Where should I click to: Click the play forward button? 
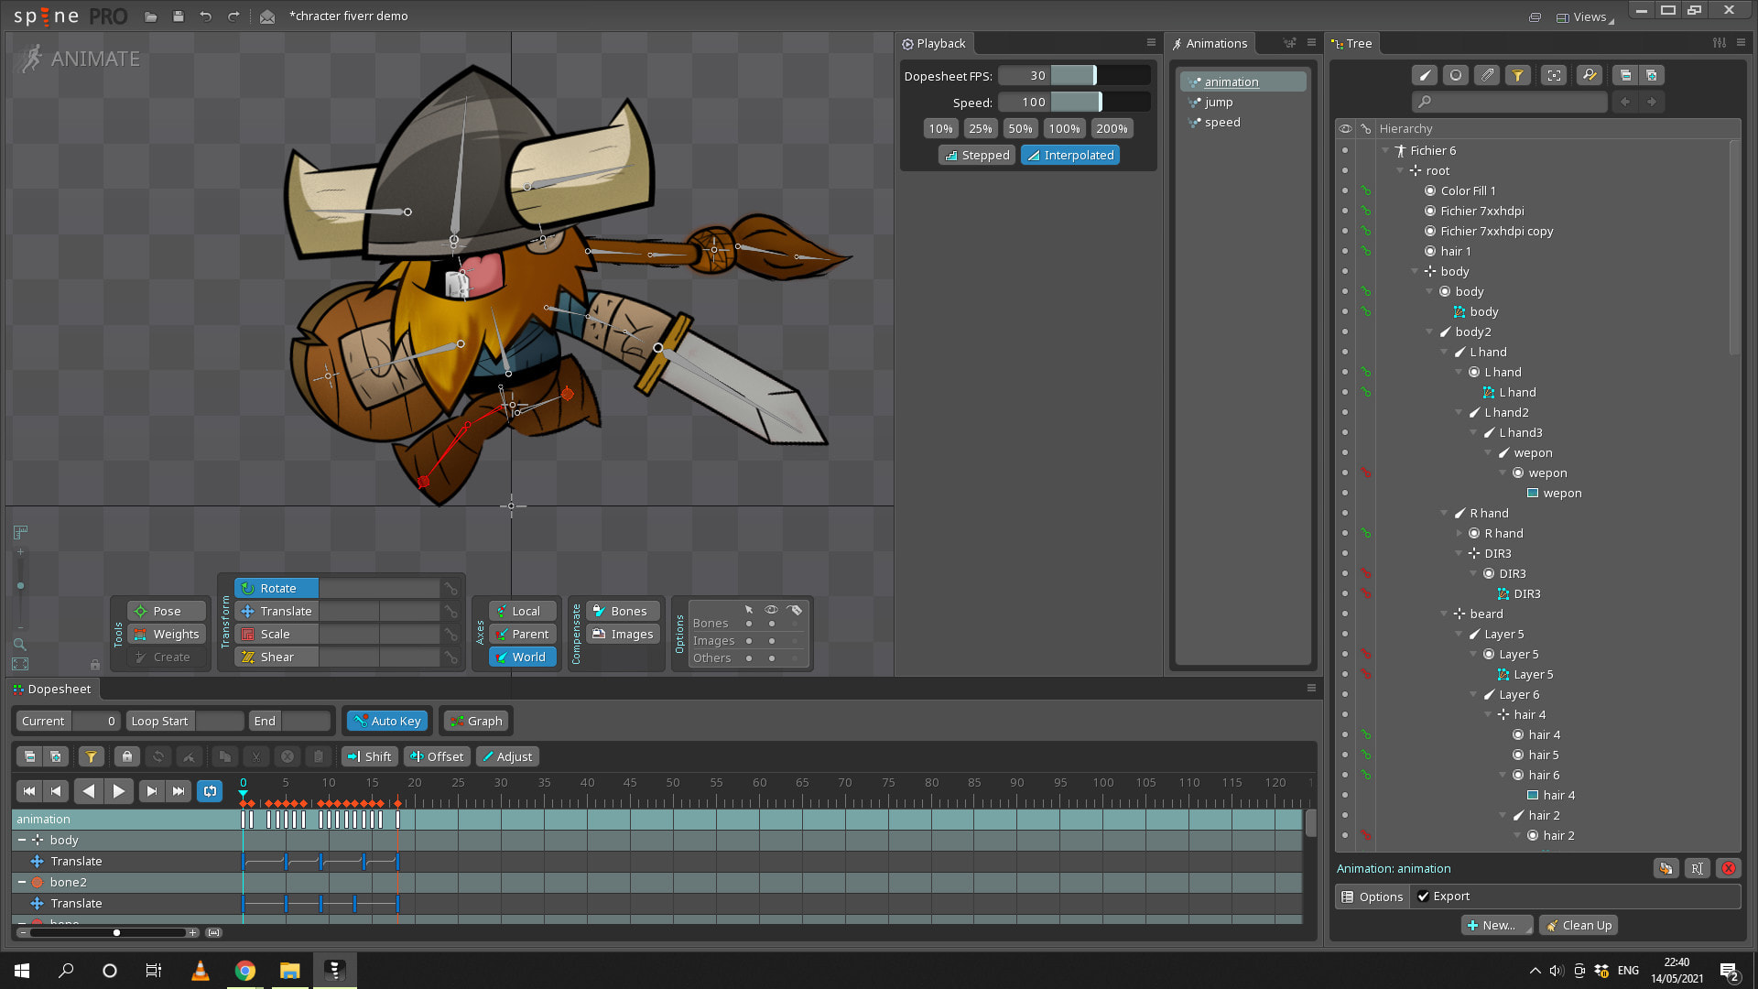[x=119, y=790]
